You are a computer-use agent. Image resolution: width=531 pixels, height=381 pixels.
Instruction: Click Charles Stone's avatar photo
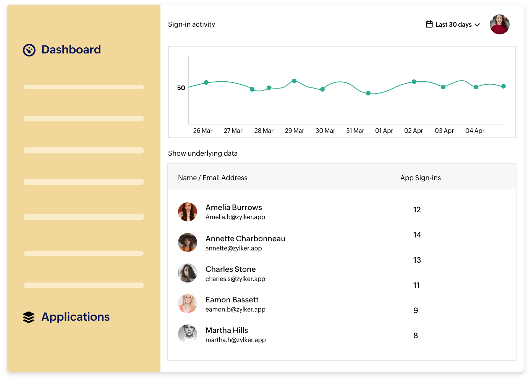pyautogui.click(x=188, y=273)
